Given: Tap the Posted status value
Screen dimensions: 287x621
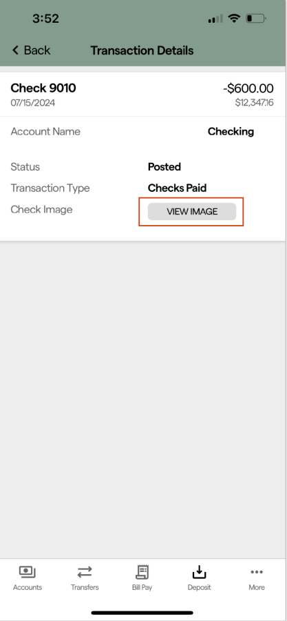Looking at the screenshot, I should pos(164,167).
